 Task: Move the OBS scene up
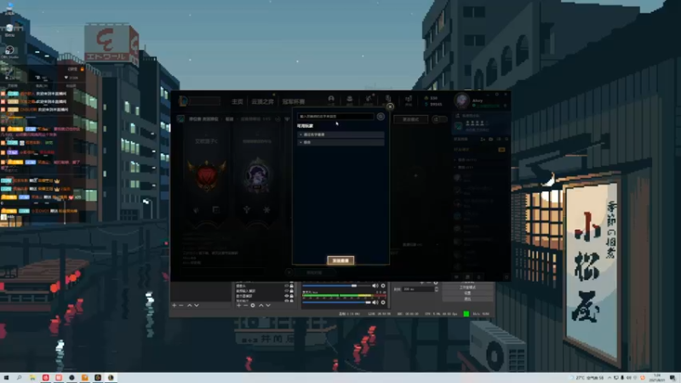189,306
